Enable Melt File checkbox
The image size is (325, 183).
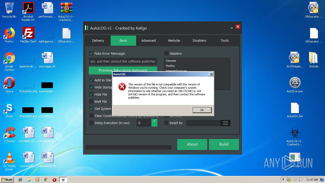coord(91,101)
